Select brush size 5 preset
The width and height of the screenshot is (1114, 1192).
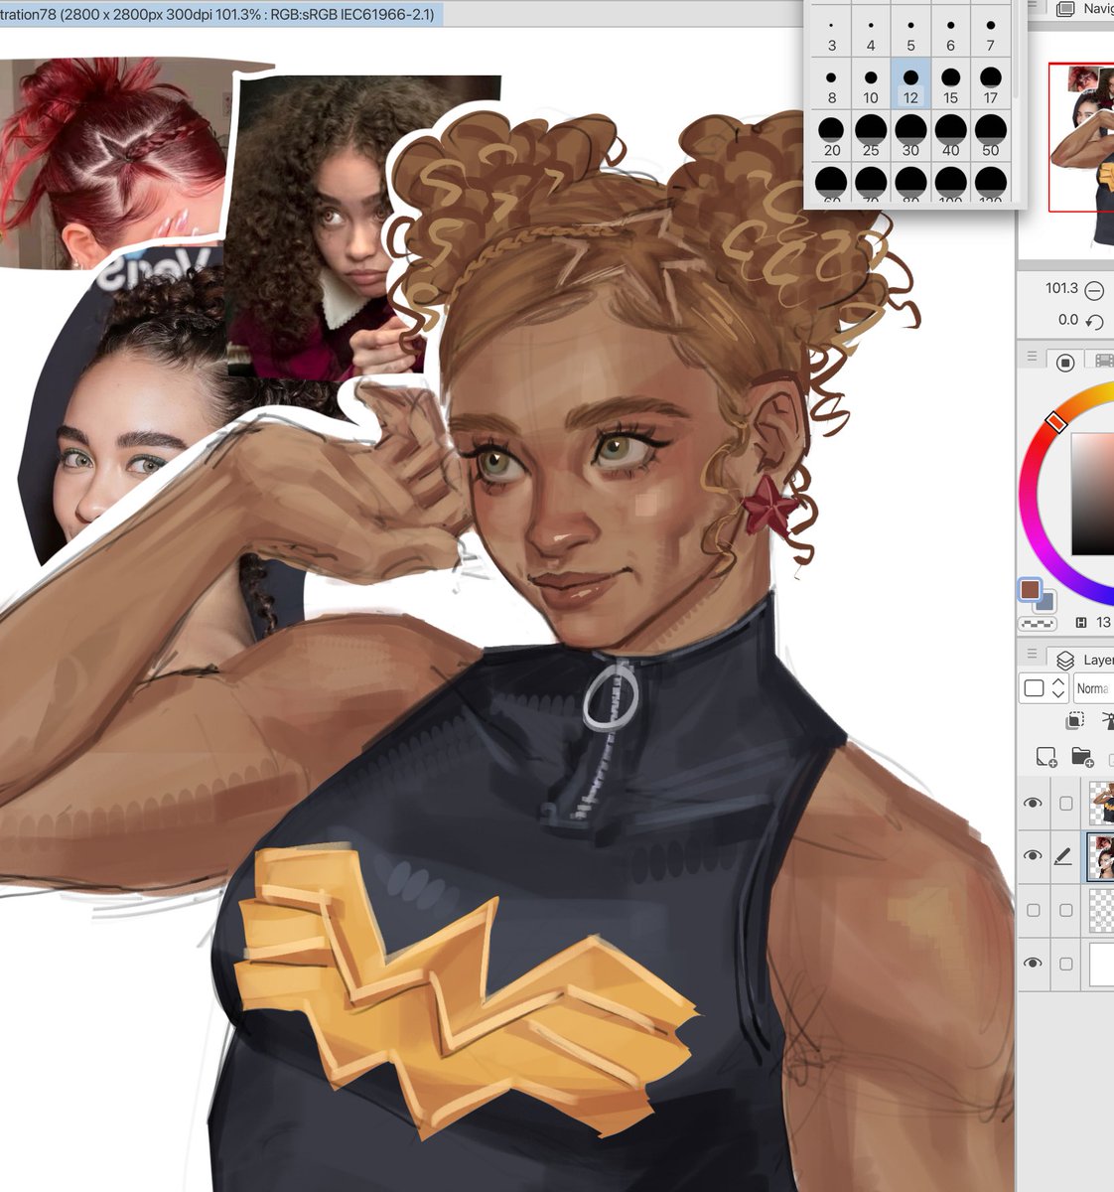tap(910, 33)
